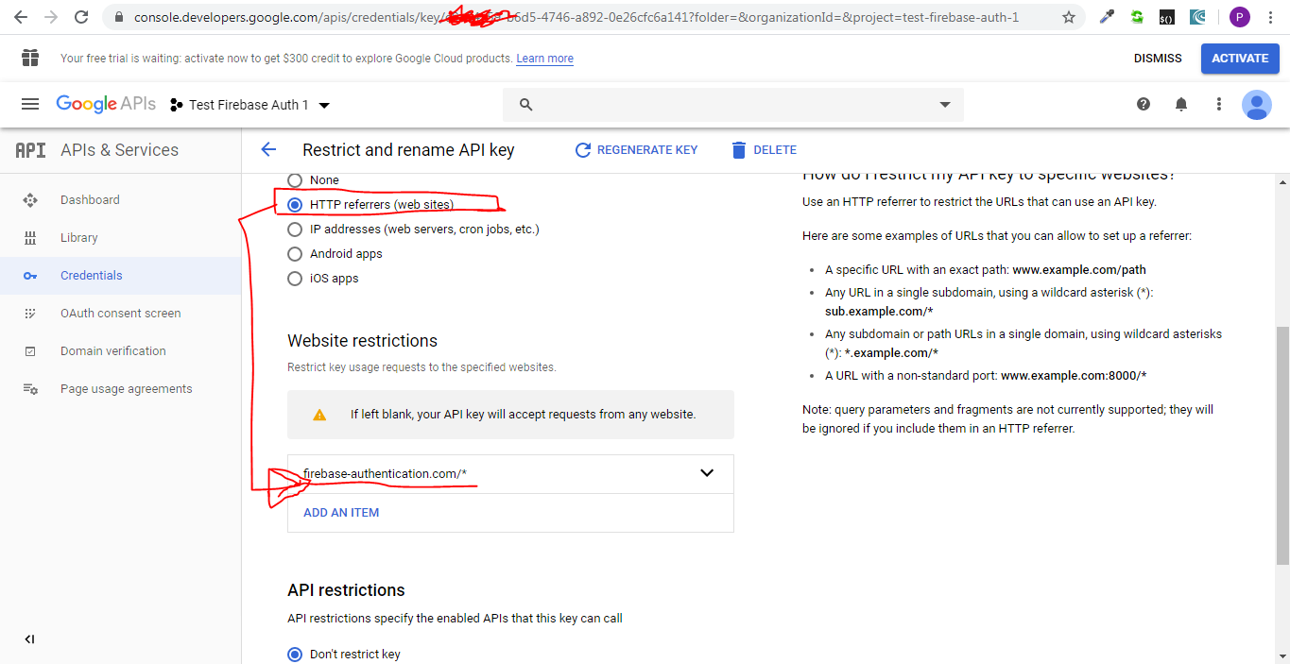Click the green refresh extension icon

(1137, 17)
